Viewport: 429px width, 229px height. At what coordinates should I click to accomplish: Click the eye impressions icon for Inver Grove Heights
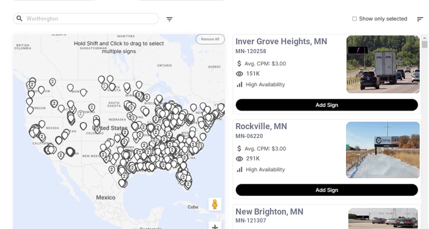click(x=240, y=74)
